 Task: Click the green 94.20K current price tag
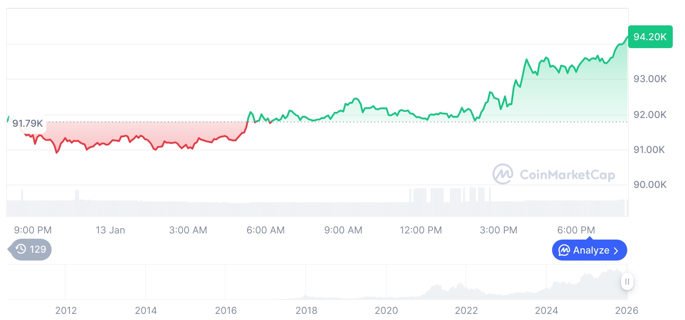(650, 37)
